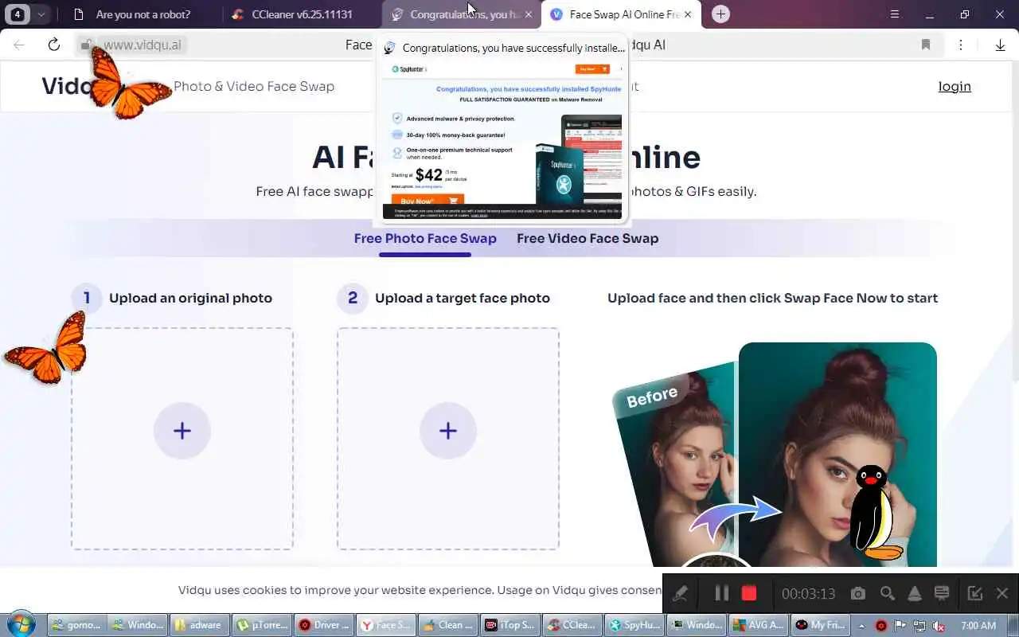Open a new tab with the plus button
1019x637 pixels.
pos(720,14)
